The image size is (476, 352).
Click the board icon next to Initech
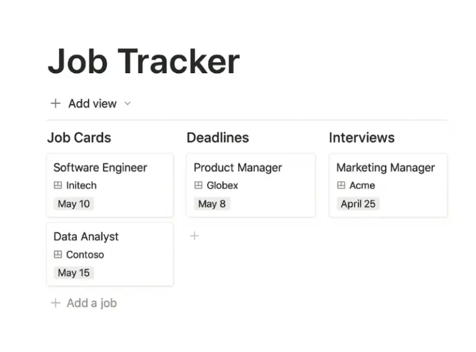[58, 185]
